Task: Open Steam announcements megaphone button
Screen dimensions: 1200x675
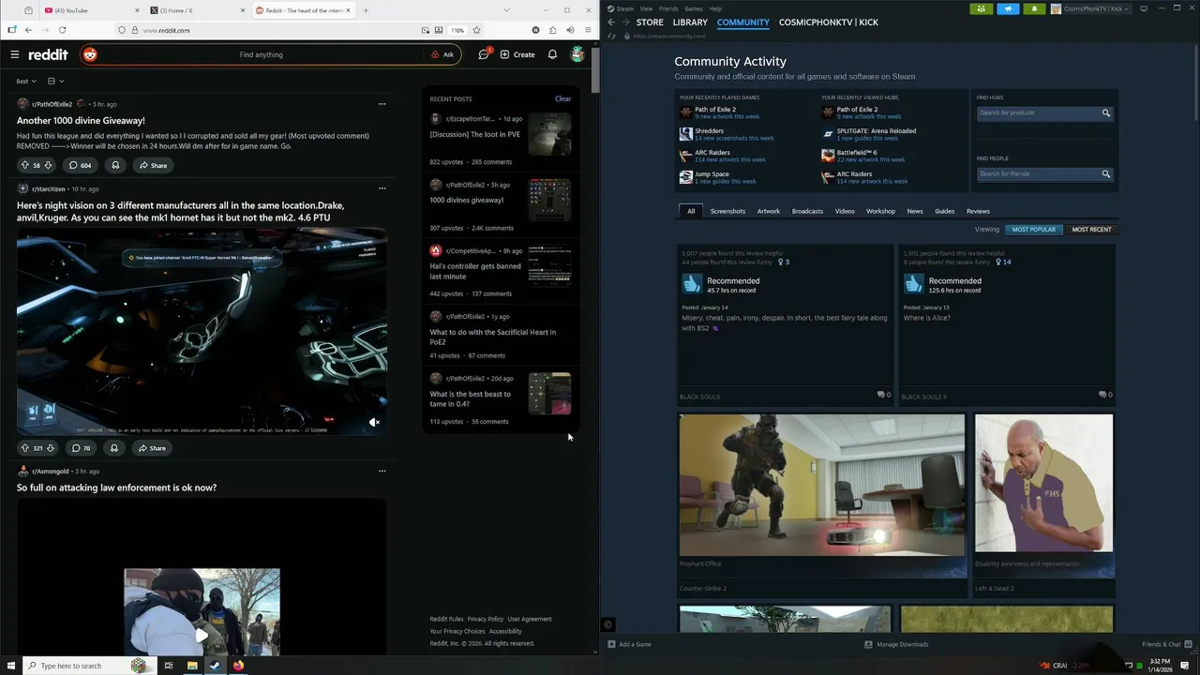Action: [1008, 8]
